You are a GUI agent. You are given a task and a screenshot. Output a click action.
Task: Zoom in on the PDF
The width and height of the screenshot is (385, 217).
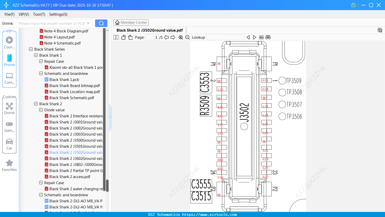[181, 37]
